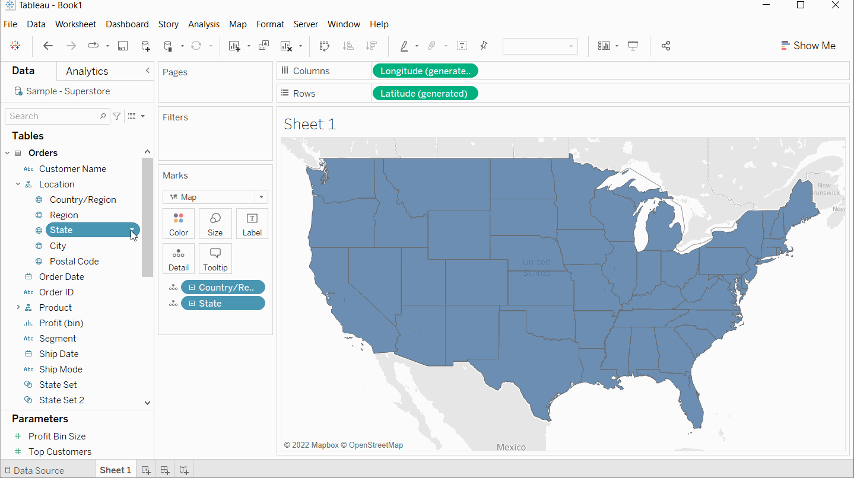Click the new story tab icon at bottom

pos(184,470)
